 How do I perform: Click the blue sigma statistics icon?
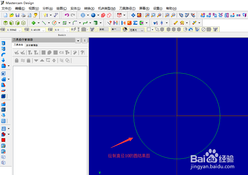click(135, 23)
